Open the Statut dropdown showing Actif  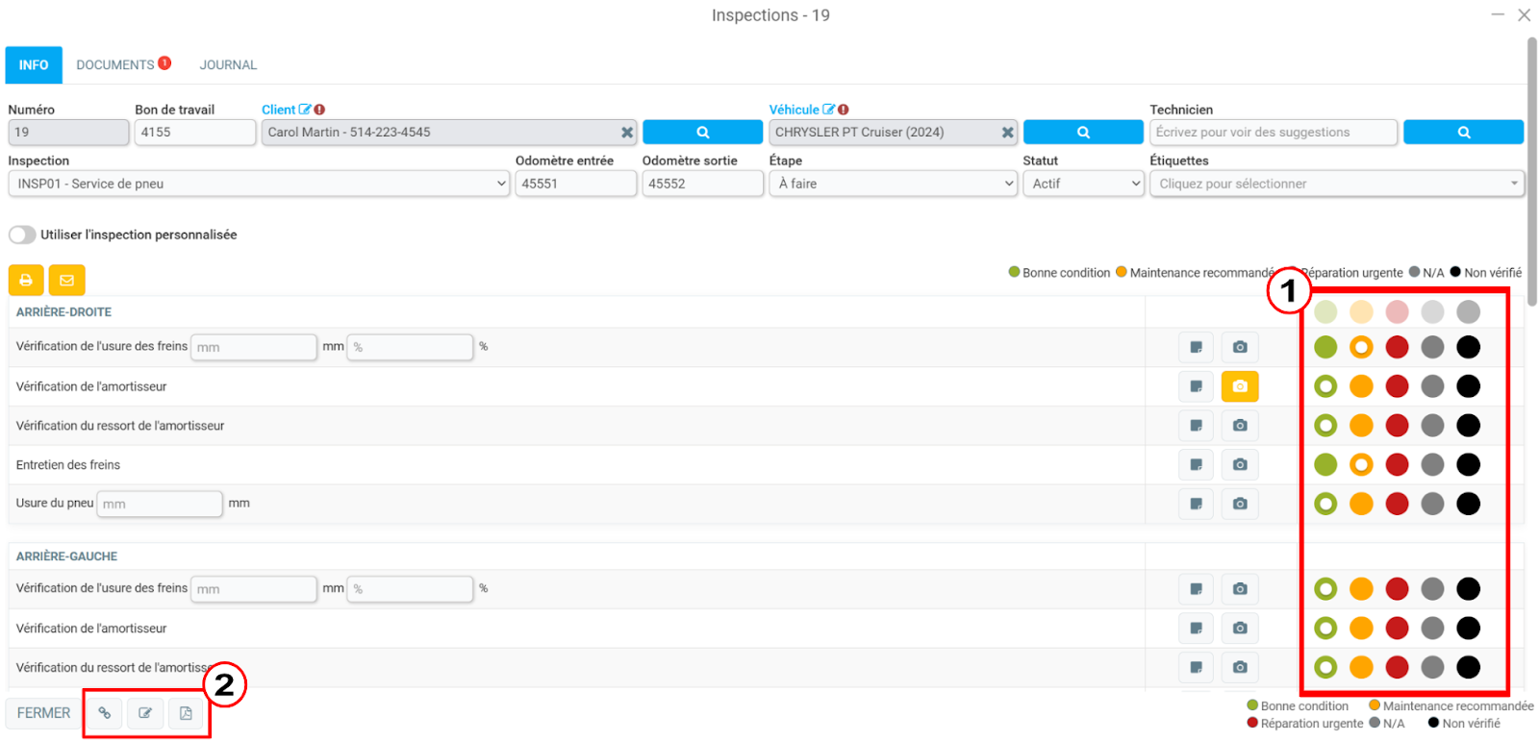[x=1083, y=184]
